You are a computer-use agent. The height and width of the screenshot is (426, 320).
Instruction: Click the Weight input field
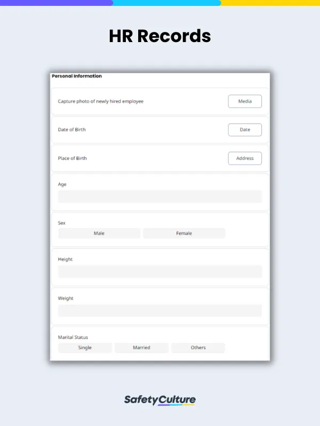click(159, 310)
